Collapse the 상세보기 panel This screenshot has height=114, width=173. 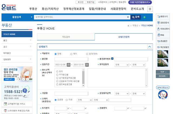point(149,47)
